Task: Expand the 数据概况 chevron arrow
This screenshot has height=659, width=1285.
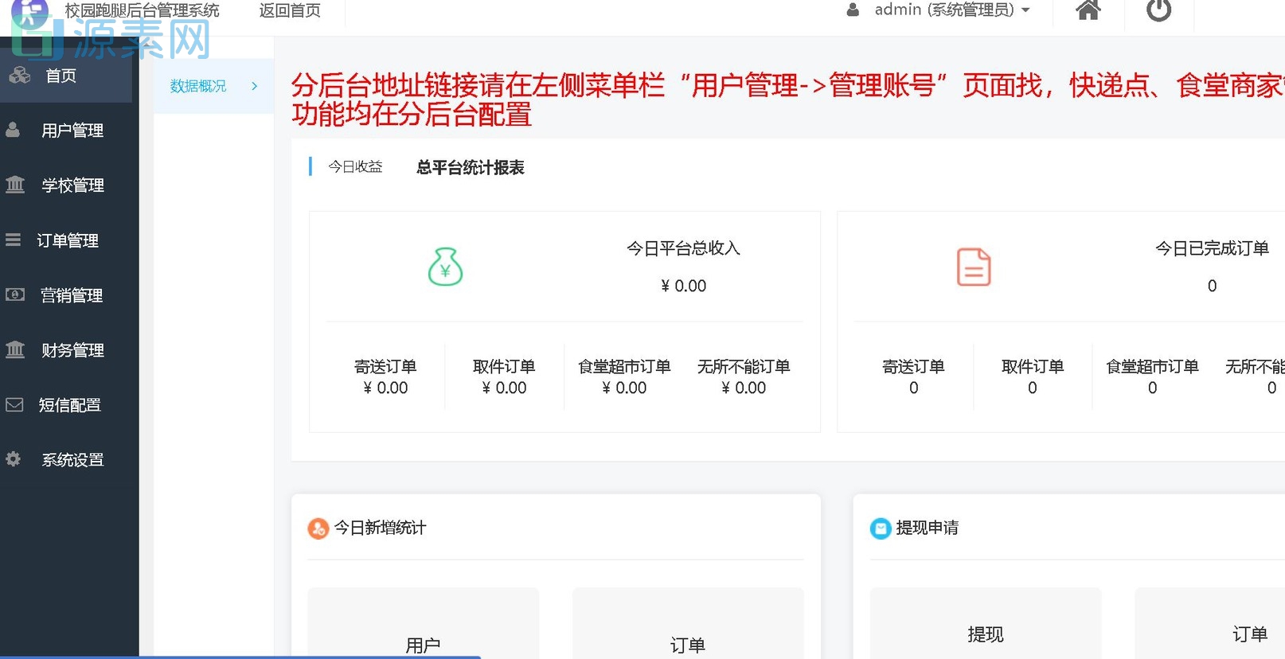Action: pyautogui.click(x=255, y=86)
